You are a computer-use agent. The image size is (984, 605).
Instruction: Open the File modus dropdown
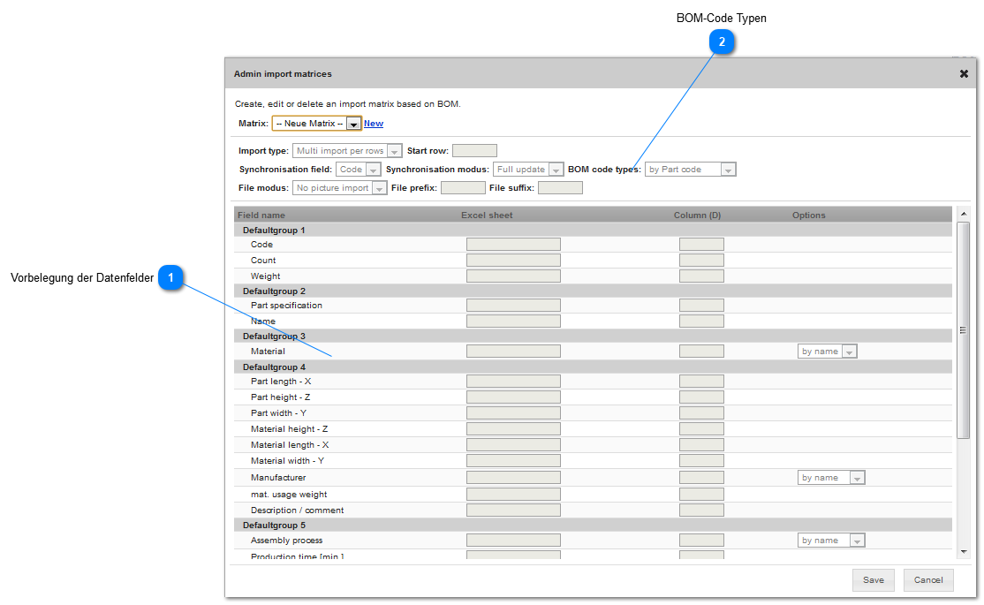pyautogui.click(x=339, y=187)
